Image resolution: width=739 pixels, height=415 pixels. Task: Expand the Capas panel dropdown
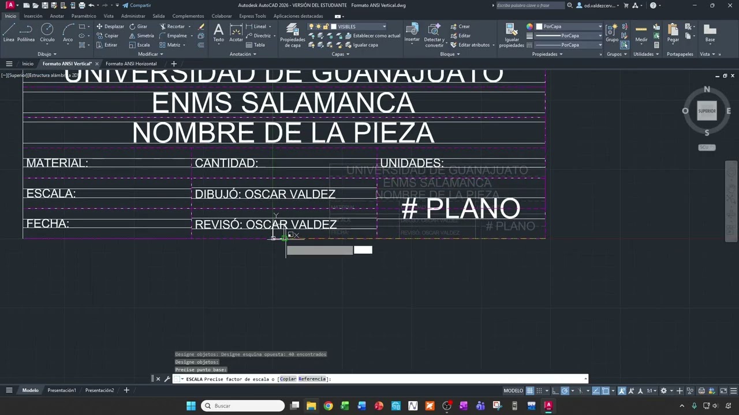point(341,54)
